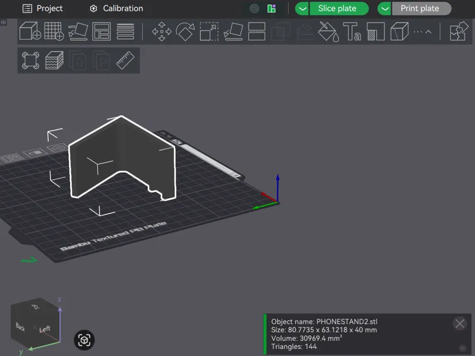Close the object info panel
The height and width of the screenshot is (356, 475).
(460, 323)
